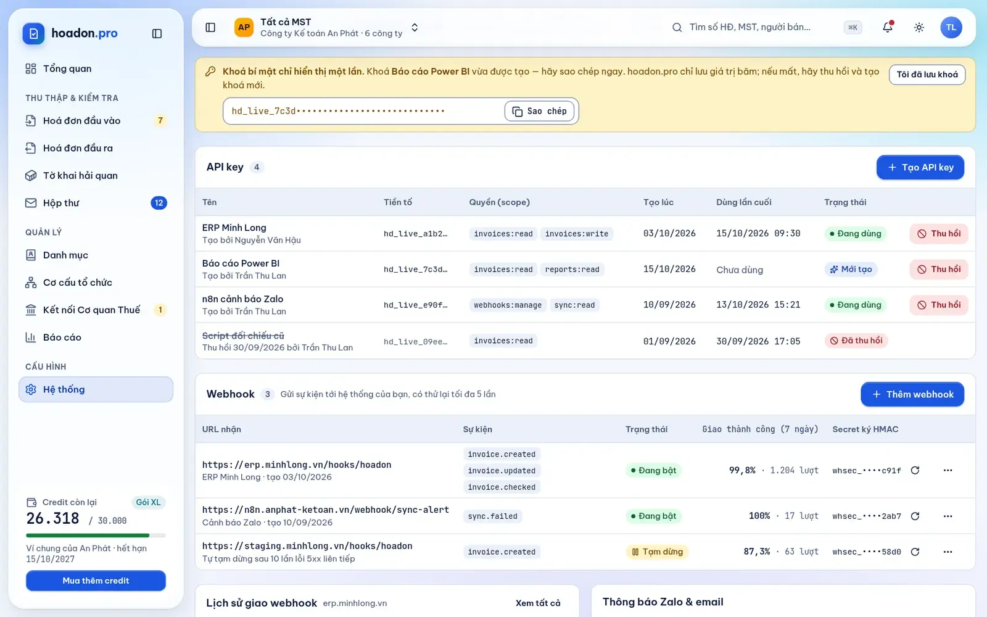Click Thêm webhook button
The width and height of the screenshot is (987, 617).
pos(912,394)
